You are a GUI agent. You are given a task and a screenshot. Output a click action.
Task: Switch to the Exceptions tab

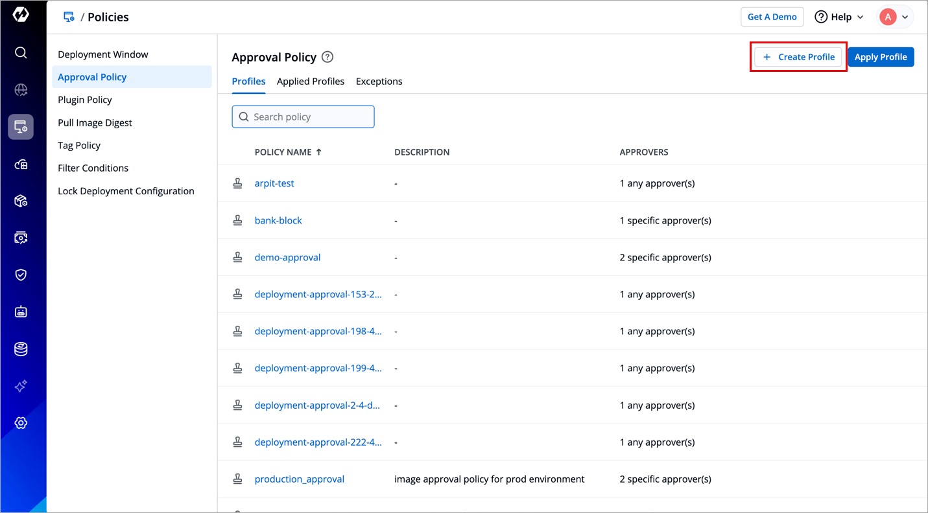[x=379, y=82]
